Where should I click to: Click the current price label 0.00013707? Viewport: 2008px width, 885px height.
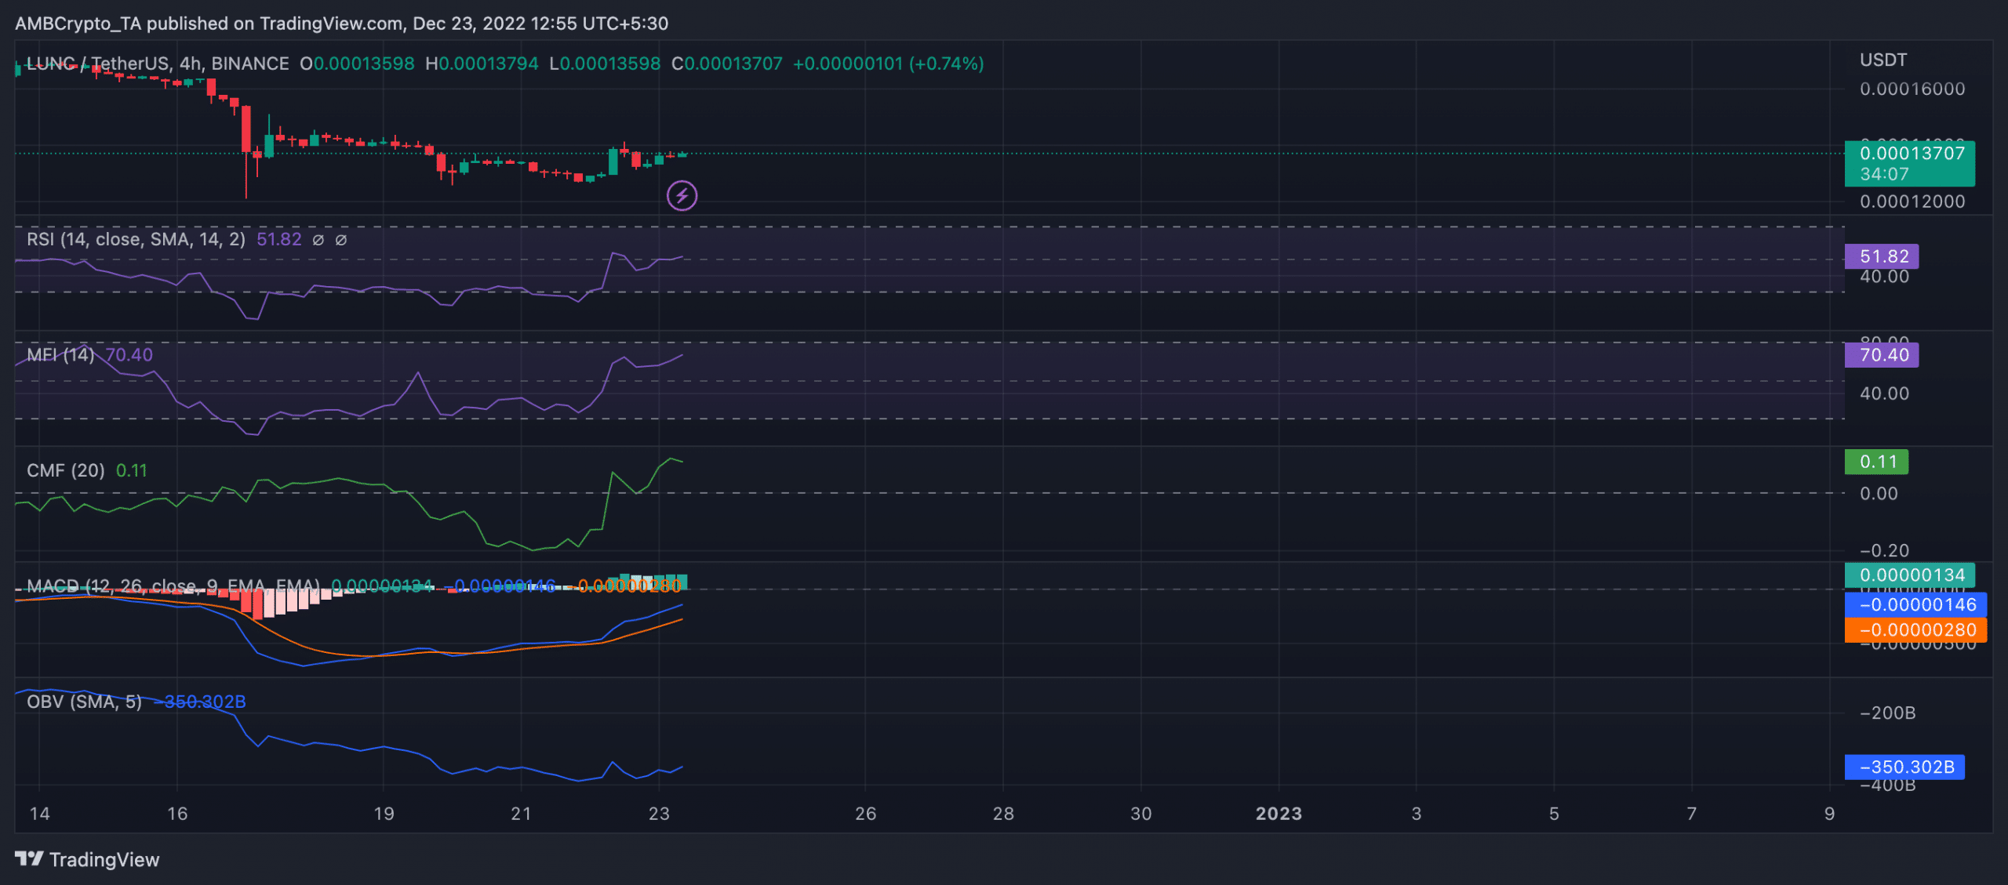click(x=1912, y=153)
